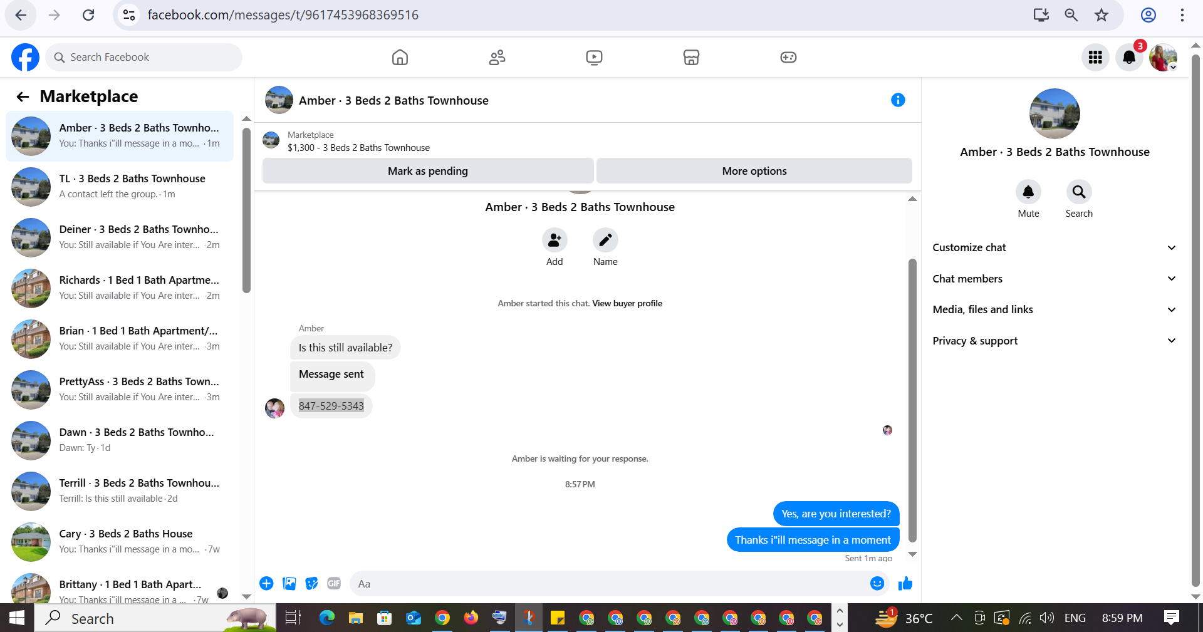Expand the Customize chat section
Viewport: 1203px width, 632px height.
1055,247
